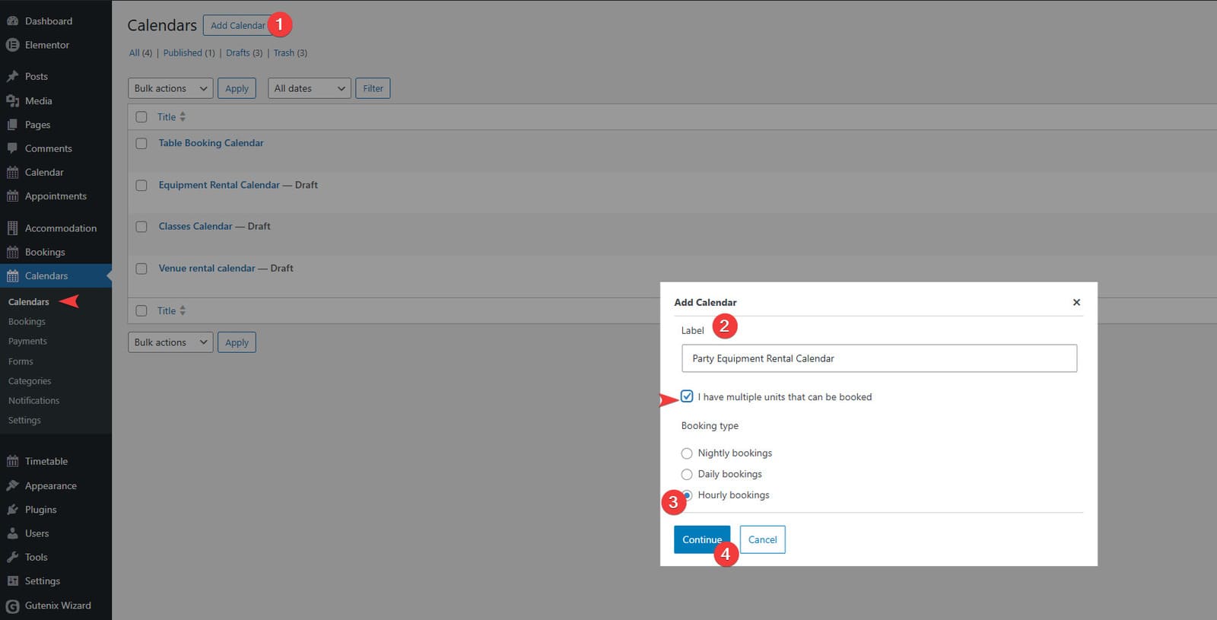This screenshot has height=620, width=1217.
Task: Open Equipment Rental Calendar link
Action: (x=219, y=185)
